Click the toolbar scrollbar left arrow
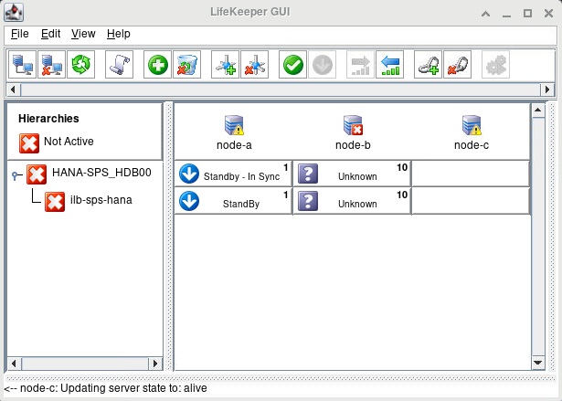 (14, 90)
